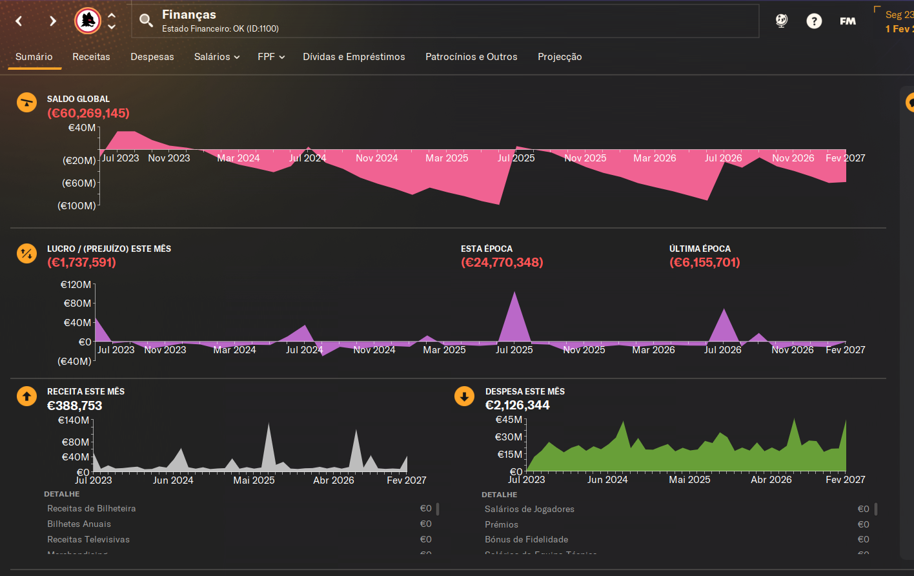914x576 pixels.
Task: Expand the FPF dropdown tab
Action: point(271,57)
